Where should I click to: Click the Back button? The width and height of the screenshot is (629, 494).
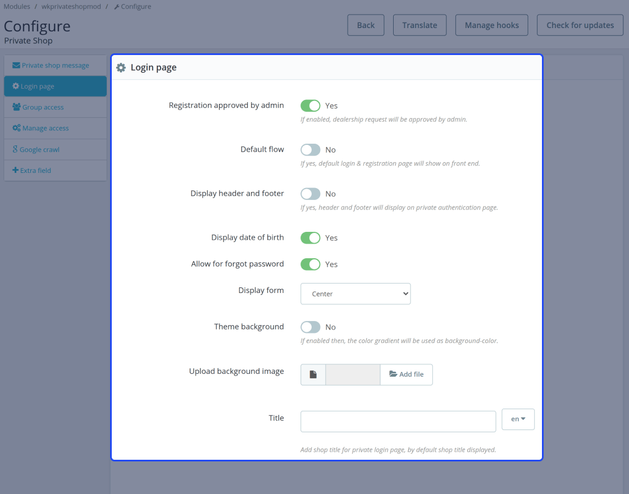point(366,25)
